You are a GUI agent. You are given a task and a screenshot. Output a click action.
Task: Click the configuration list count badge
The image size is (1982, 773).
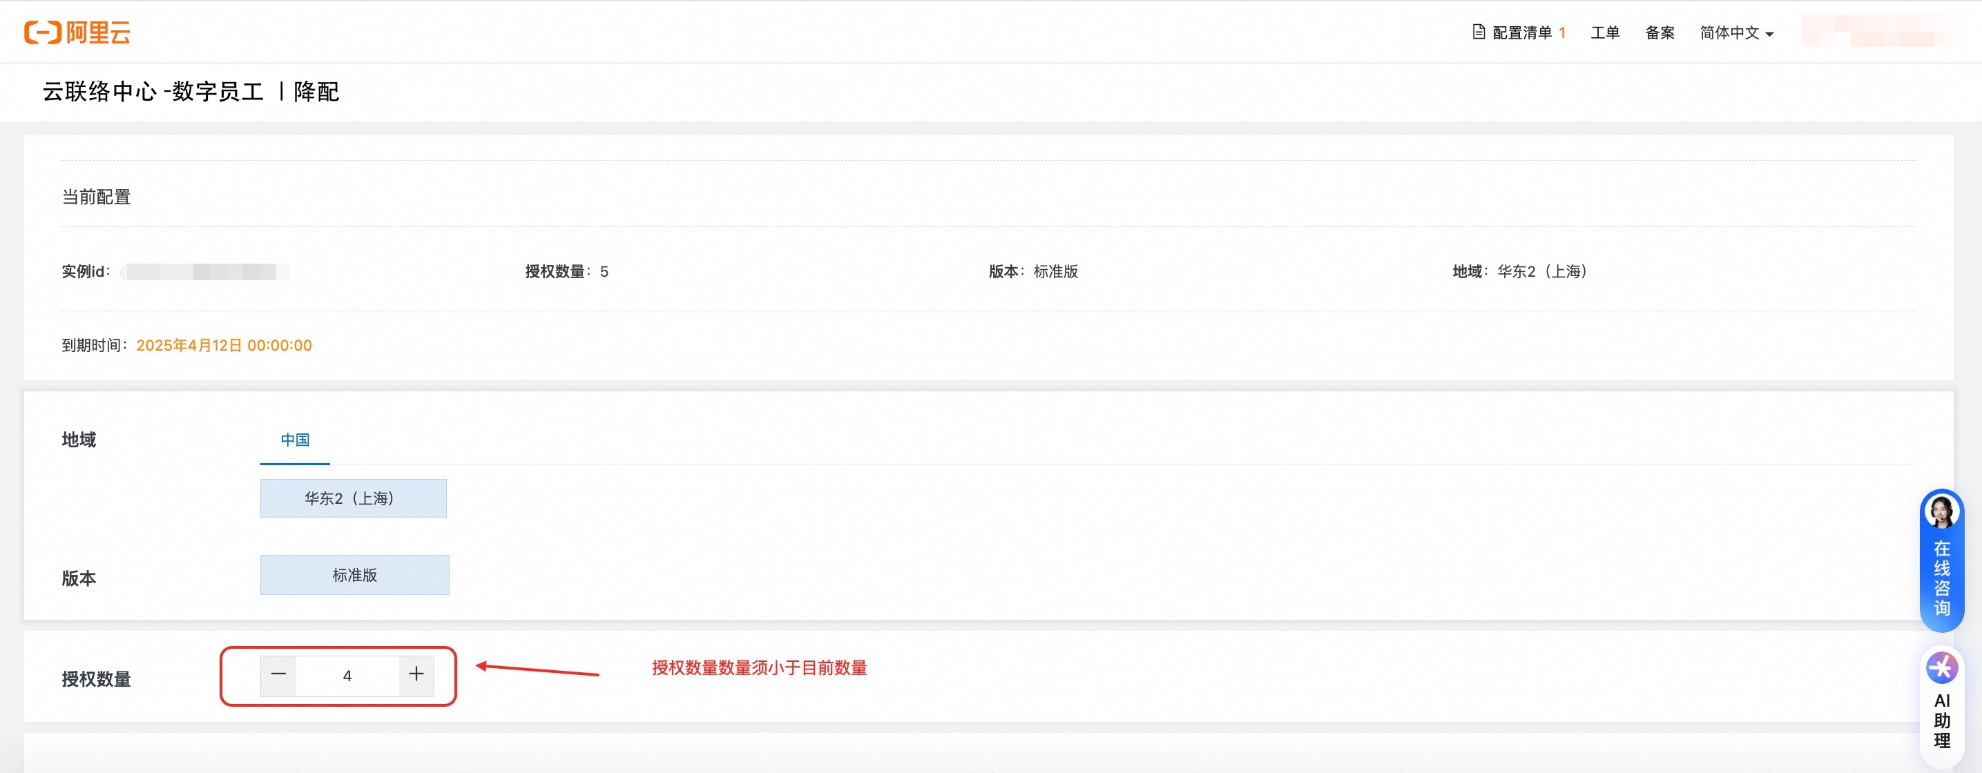[1562, 32]
